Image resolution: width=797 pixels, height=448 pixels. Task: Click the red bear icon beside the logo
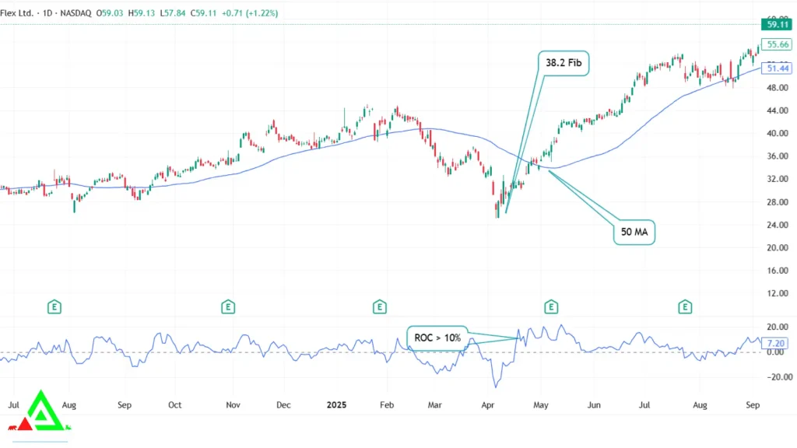(12, 427)
